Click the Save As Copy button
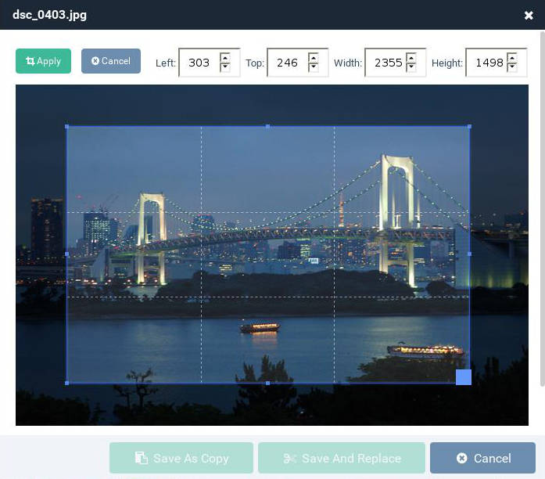This screenshot has height=479, width=545. [x=181, y=458]
